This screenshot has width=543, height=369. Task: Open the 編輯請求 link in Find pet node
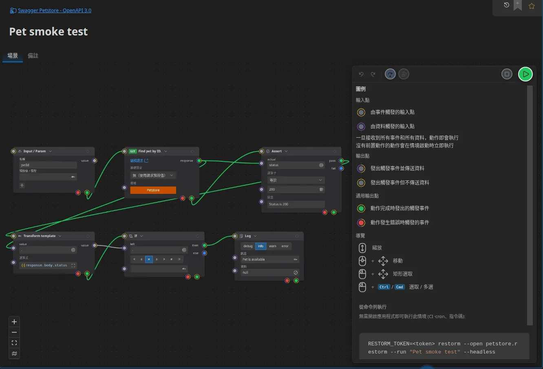139,161
